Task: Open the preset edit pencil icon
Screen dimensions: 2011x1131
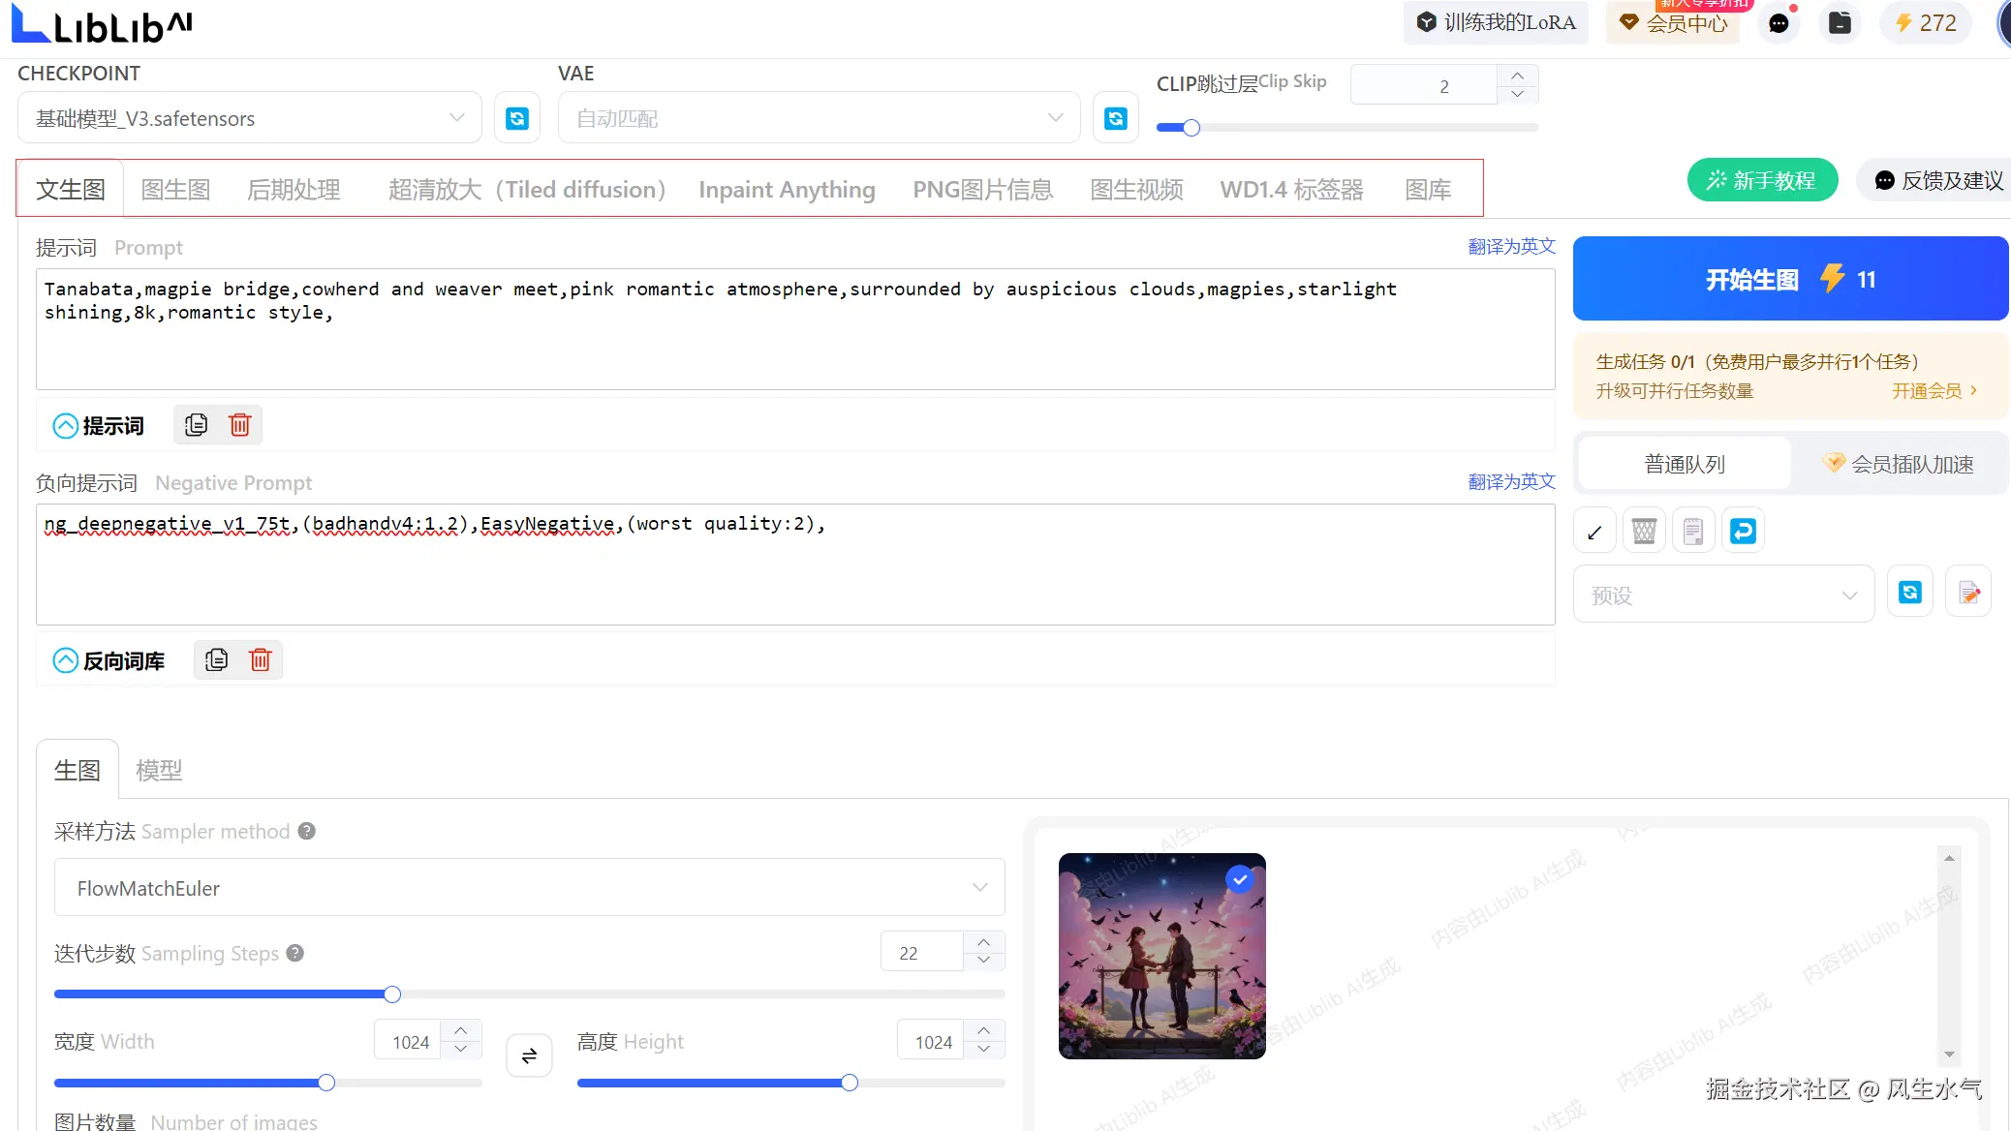Action: [x=1968, y=592]
